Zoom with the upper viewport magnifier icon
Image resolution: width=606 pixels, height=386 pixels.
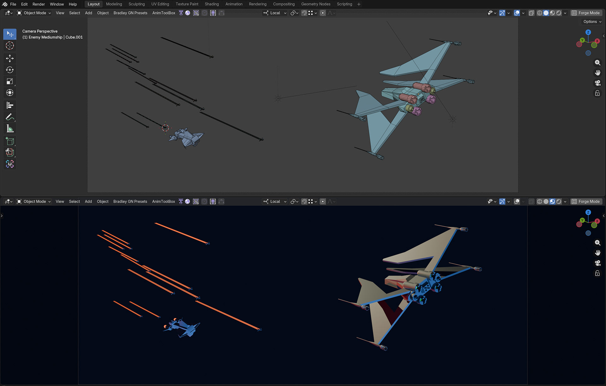597,63
